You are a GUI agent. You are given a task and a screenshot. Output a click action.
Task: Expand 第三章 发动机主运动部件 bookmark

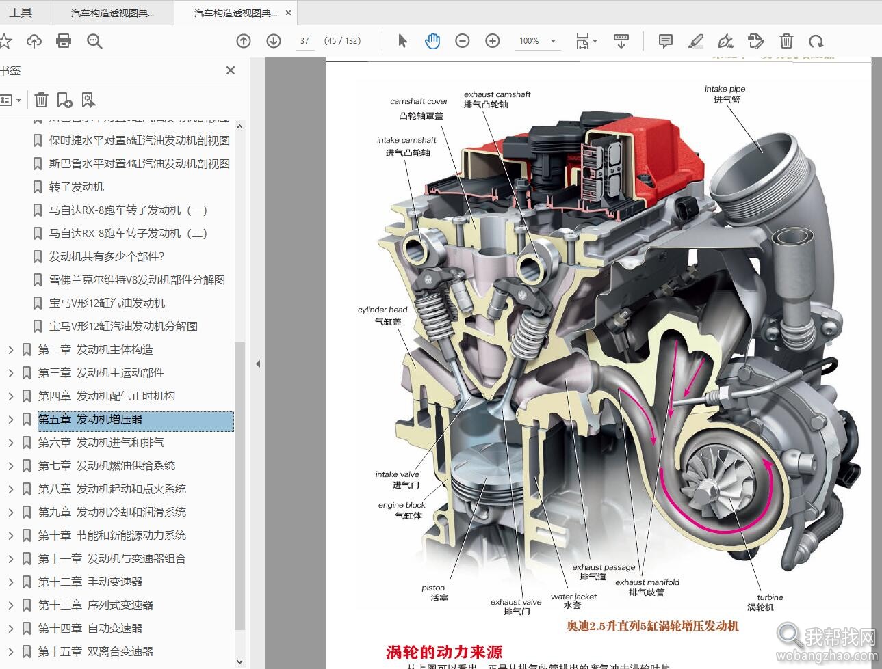pos(10,373)
